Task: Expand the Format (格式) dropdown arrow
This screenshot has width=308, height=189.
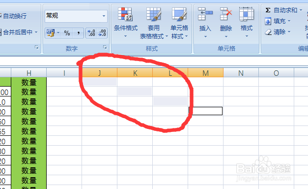Action: [x=247, y=36]
